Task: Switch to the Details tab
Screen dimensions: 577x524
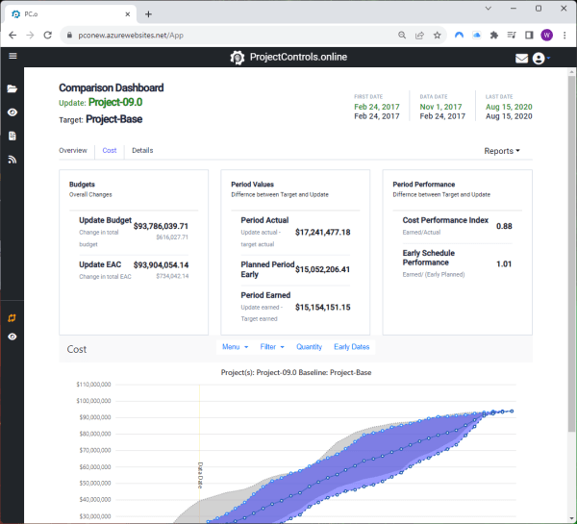Action: [142, 151]
